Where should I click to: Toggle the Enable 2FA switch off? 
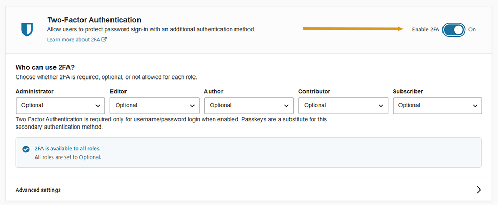click(454, 30)
